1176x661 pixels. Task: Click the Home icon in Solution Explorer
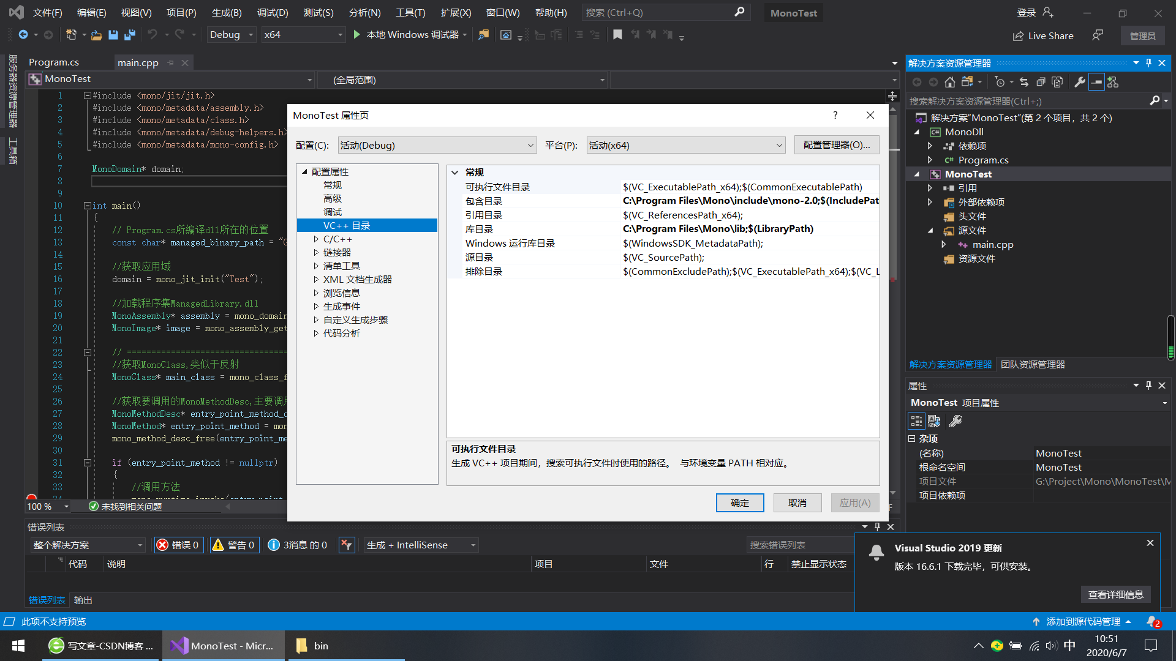point(949,82)
